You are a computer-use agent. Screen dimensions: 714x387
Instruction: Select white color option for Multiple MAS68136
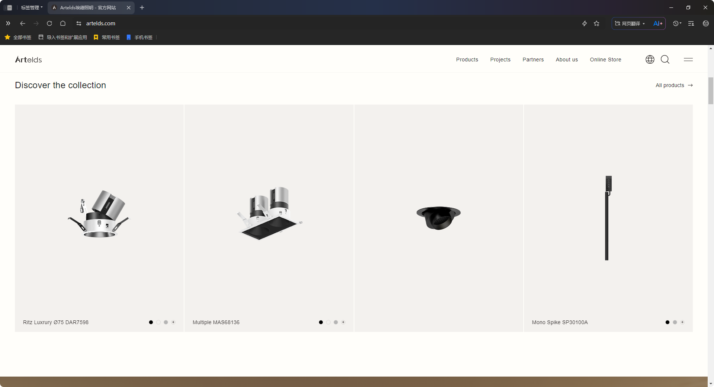click(x=328, y=322)
